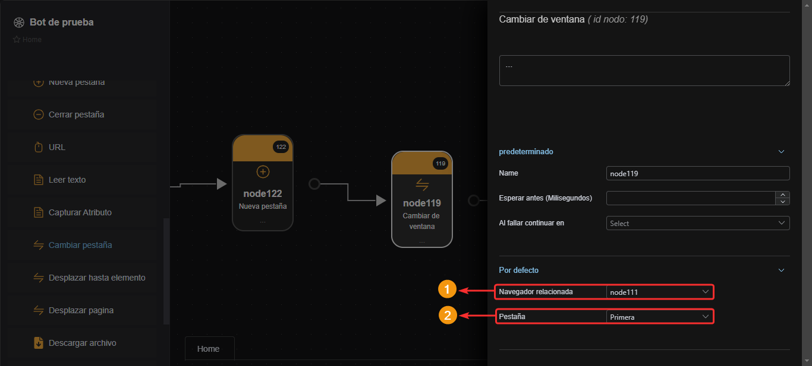Click the description textarea with ellipsis

[644, 71]
